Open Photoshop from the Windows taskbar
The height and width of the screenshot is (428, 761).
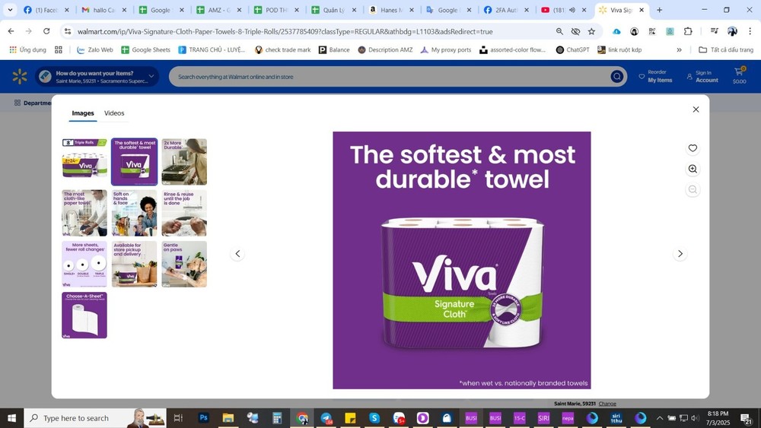click(203, 418)
